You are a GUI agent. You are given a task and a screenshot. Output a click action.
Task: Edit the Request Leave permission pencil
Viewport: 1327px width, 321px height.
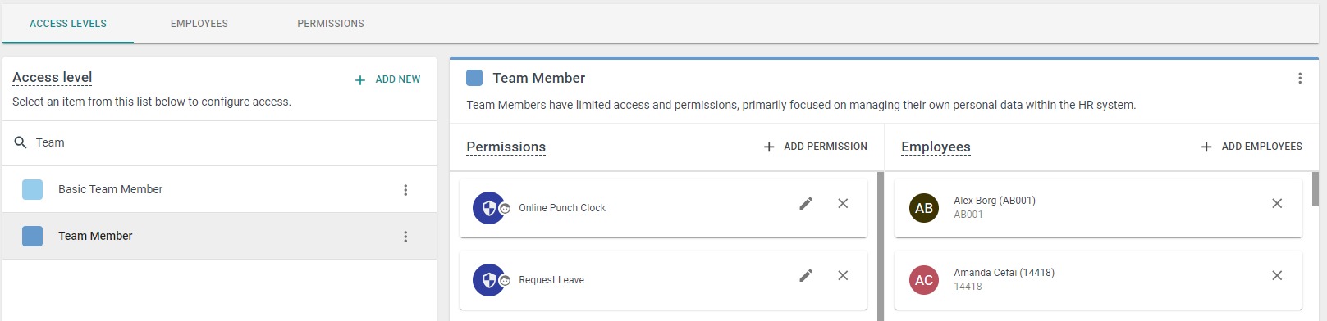coord(806,275)
